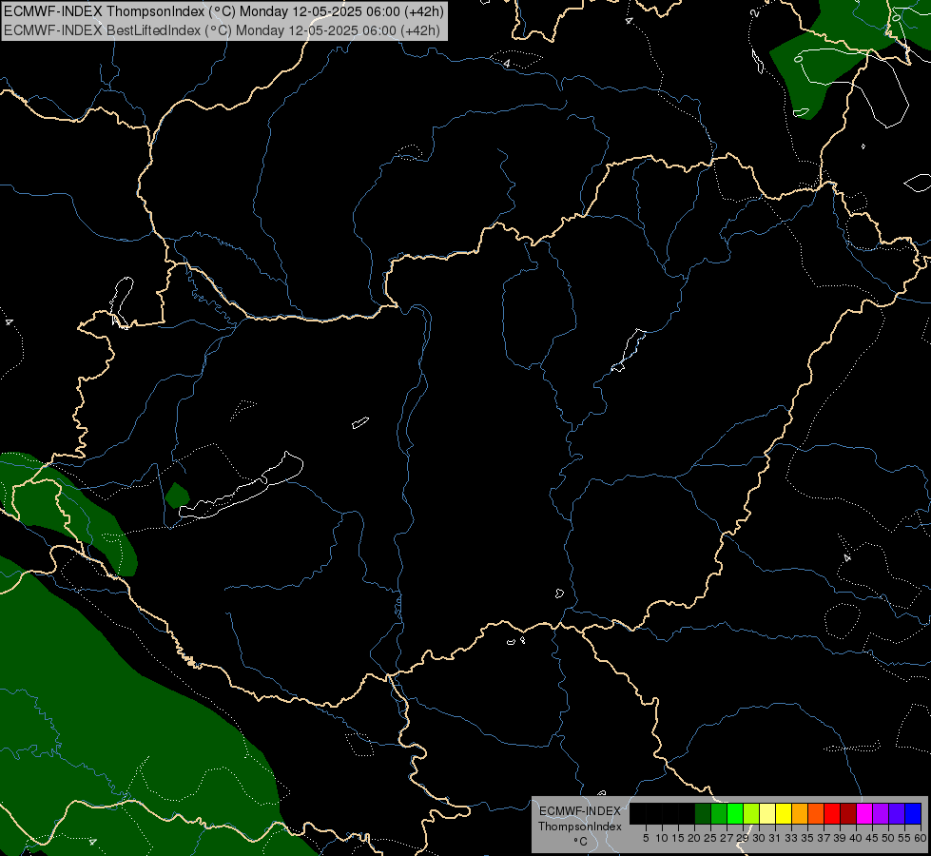Click legend scale value 27
Image resolution: width=931 pixels, height=856 pixels.
[727, 838]
